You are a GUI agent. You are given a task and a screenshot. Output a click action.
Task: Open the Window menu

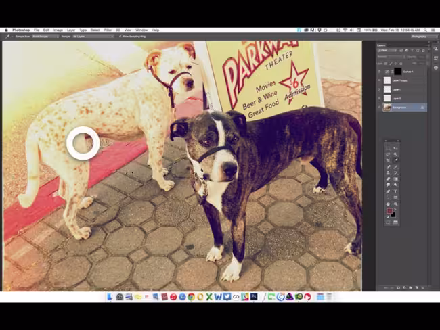point(141,30)
